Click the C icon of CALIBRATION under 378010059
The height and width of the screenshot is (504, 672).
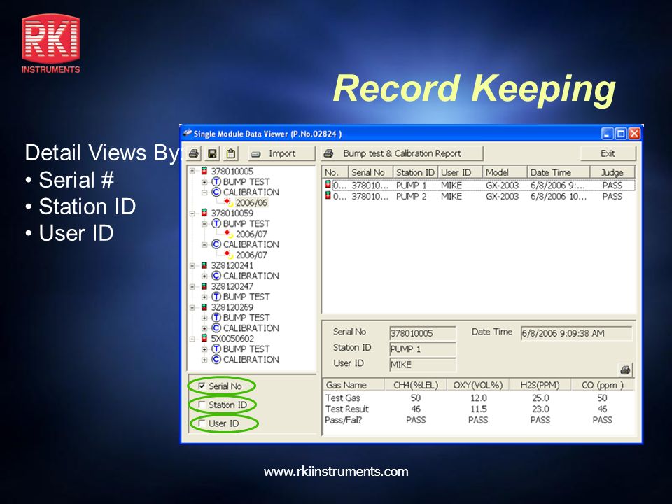[x=216, y=244]
